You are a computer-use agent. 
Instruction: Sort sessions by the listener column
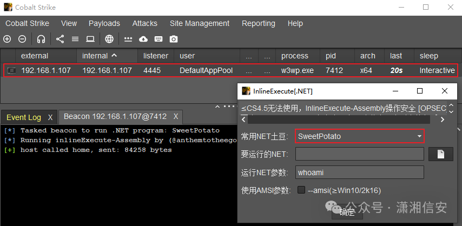tap(156, 56)
